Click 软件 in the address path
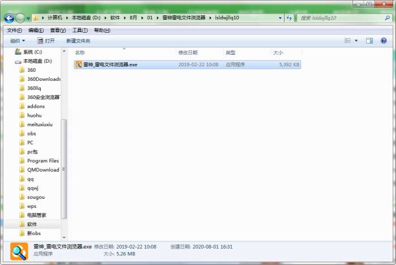This screenshot has width=396, height=265. tap(115, 18)
